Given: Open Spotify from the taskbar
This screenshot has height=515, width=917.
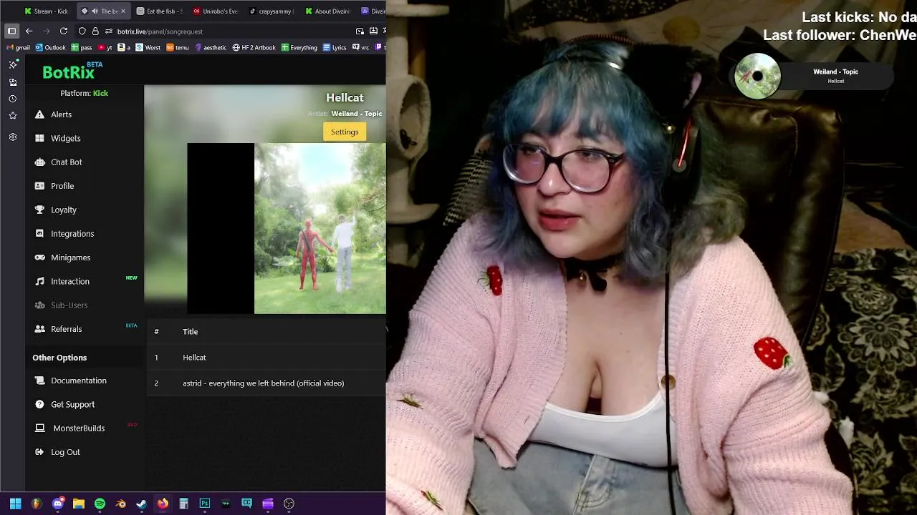Looking at the screenshot, I should click(100, 504).
